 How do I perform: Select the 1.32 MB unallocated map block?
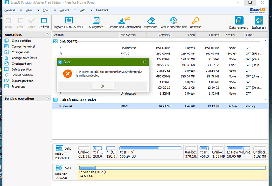260,152
